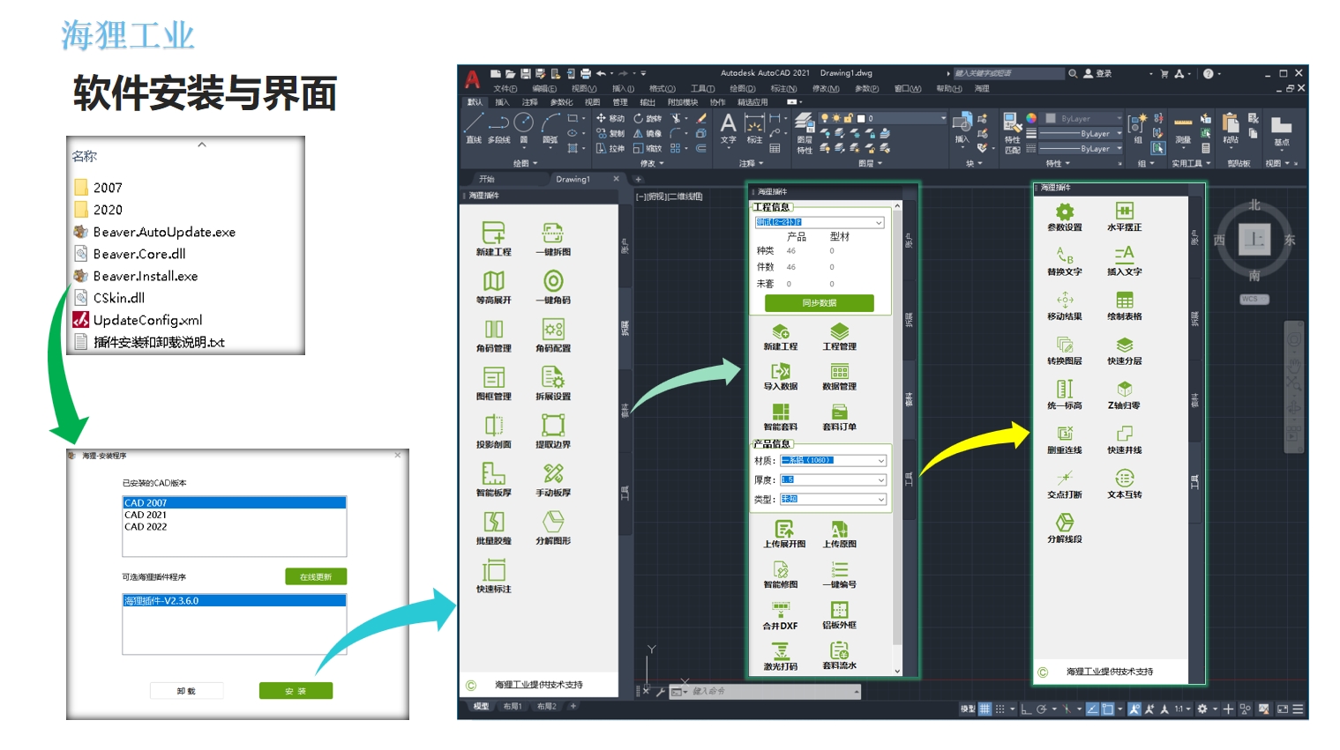Select the 绘制表格 tool icon
Image resolution: width=1340 pixels, height=750 pixels.
tap(1124, 301)
